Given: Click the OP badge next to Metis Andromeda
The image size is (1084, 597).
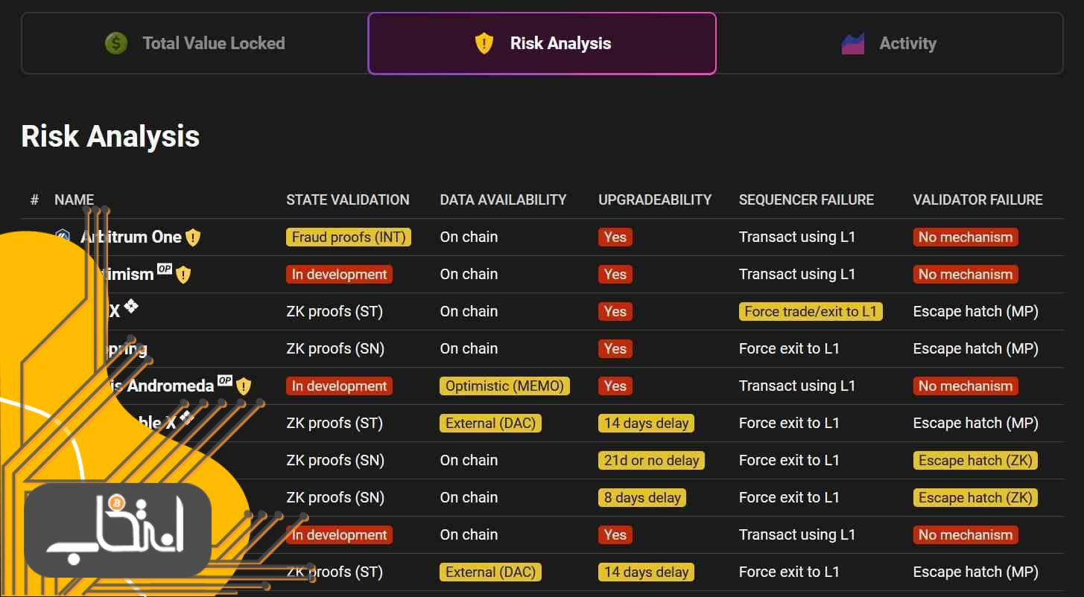Looking at the screenshot, I should 225,380.
